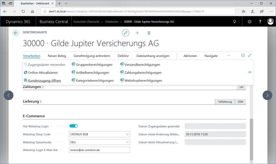Click the Datum letzte Änderung value field
This screenshot has width=276, height=164.
215,134
